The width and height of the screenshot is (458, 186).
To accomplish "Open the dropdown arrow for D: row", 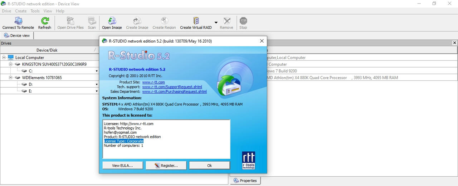I will pyautogui.click(x=97, y=84).
